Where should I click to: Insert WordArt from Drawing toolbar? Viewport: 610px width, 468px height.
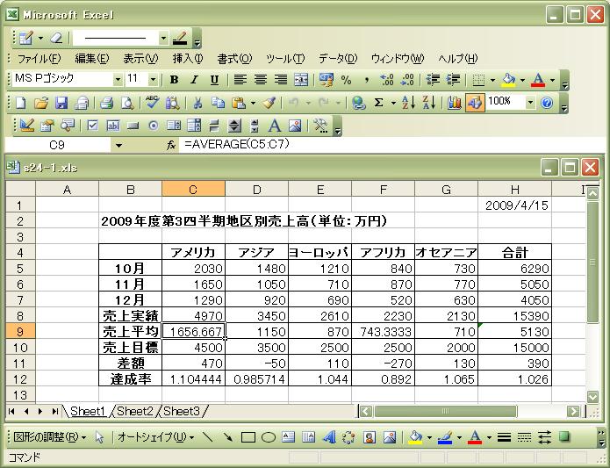click(x=329, y=437)
